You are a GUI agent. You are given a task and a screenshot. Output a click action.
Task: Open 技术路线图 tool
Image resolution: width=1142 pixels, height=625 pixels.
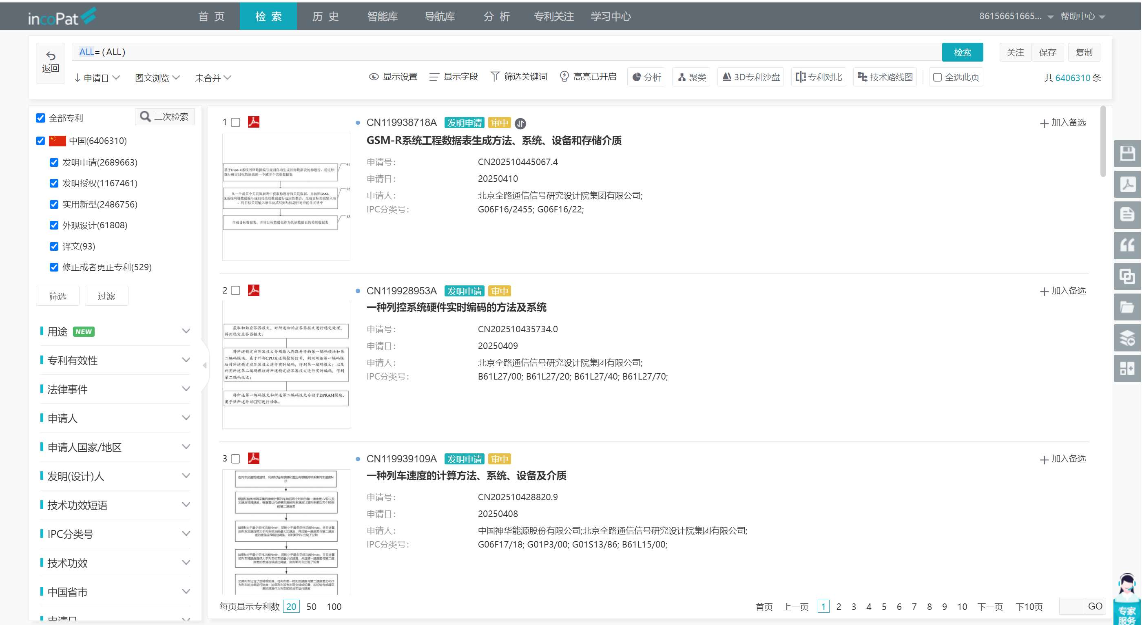pyautogui.click(x=885, y=77)
